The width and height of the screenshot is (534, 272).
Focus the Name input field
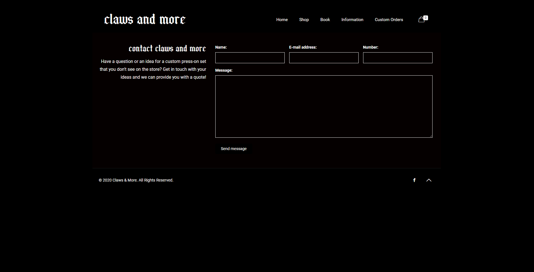pyautogui.click(x=250, y=58)
